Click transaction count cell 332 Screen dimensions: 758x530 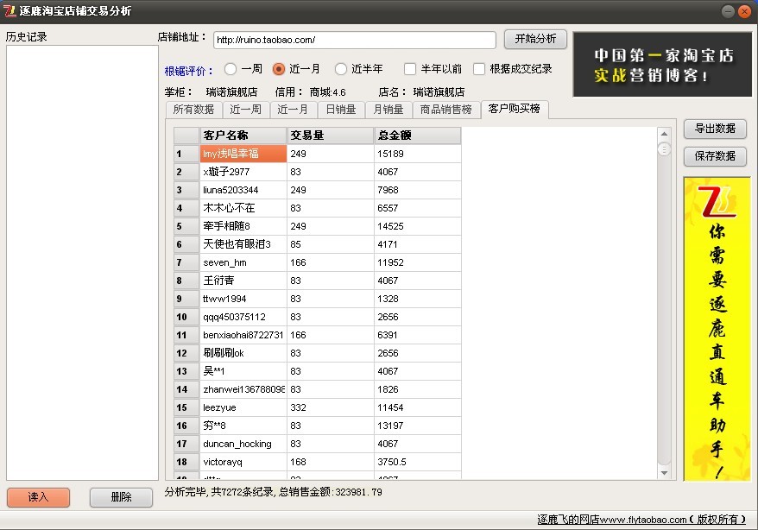330,407
